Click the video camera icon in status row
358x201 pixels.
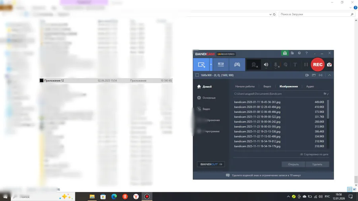307,75
